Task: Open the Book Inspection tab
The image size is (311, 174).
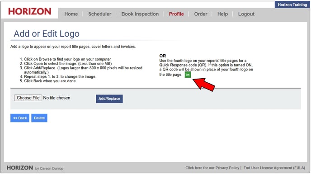Action: coord(140,14)
